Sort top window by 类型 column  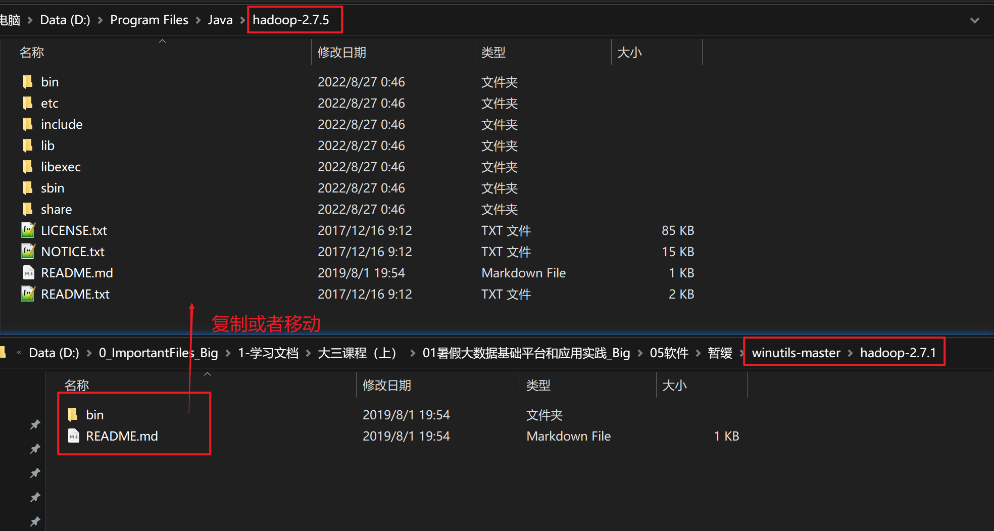(493, 53)
